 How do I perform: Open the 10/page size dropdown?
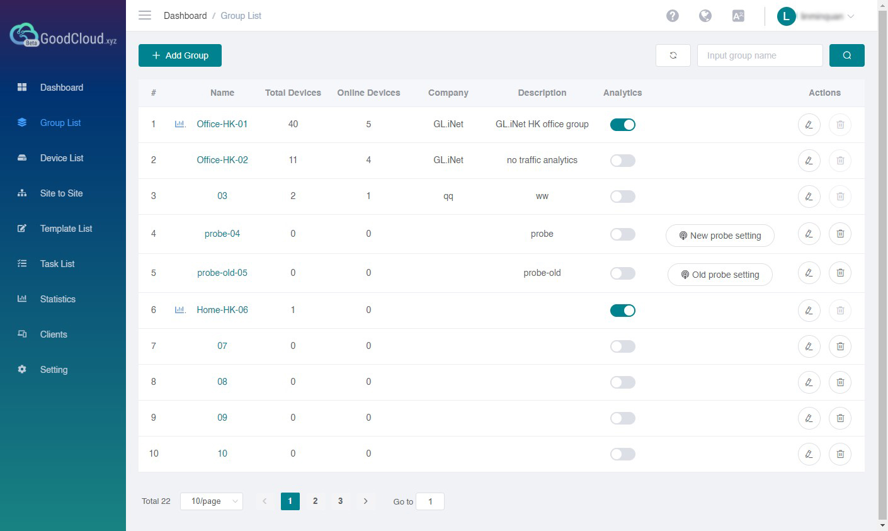click(212, 501)
